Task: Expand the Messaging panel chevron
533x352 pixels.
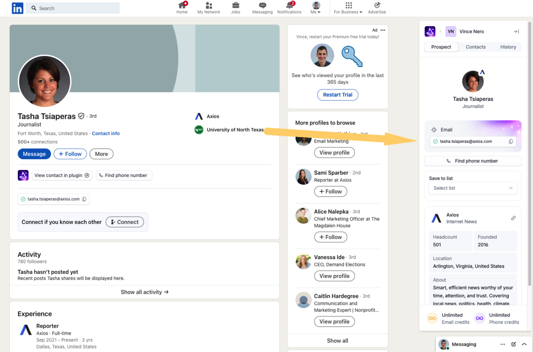Action: coord(524,344)
